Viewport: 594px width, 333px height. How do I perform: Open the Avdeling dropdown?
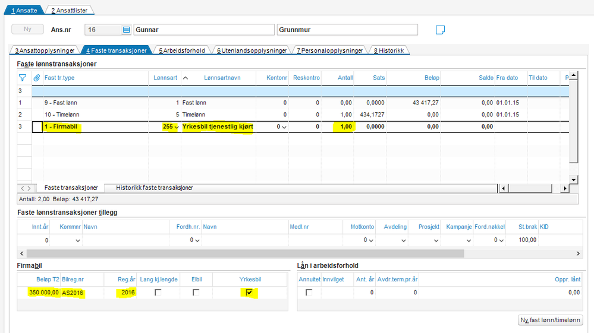click(404, 240)
